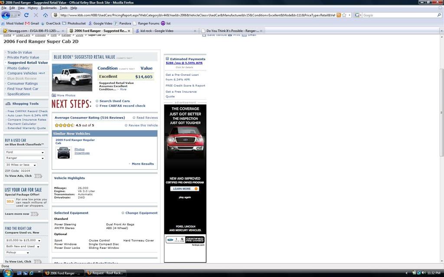The height and width of the screenshot is (277, 444).
Task: Open the 'Both New and Used' dropdown
Action: coord(23,246)
